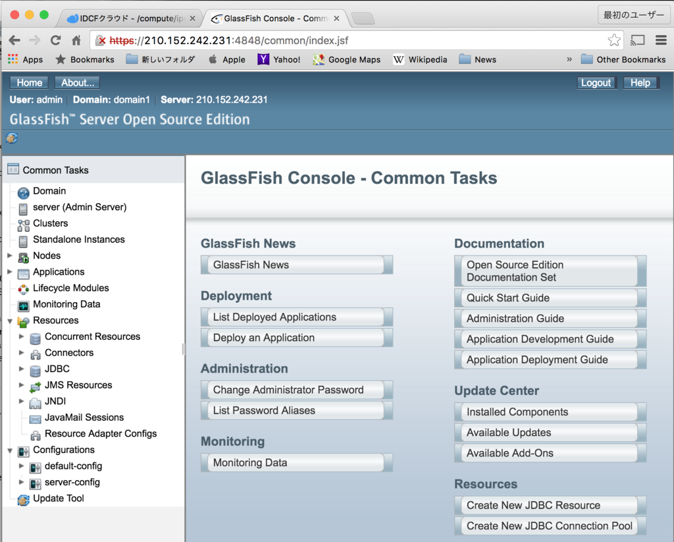The height and width of the screenshot is (542, 674).
Task: Open Quick Start Guide documentation
Action: pyautogui.click(x=550, y=298)
